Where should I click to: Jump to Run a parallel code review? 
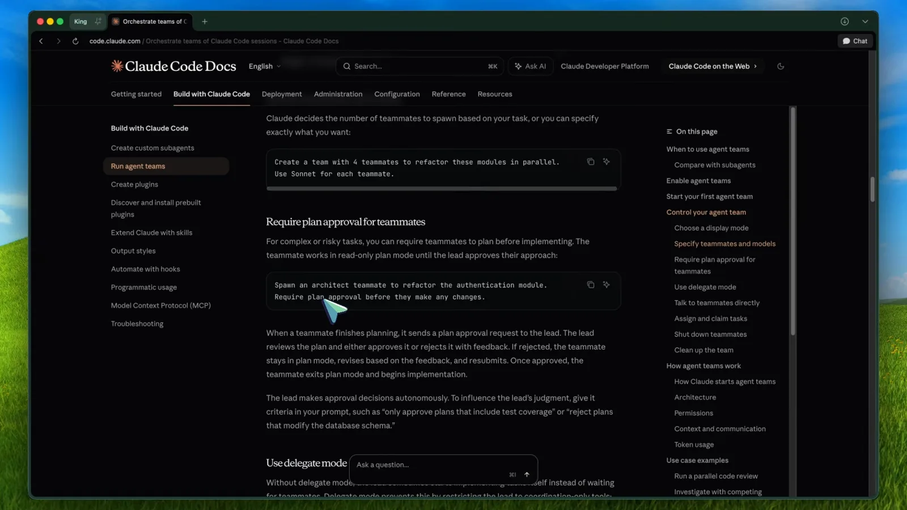[x=716, y=477]
